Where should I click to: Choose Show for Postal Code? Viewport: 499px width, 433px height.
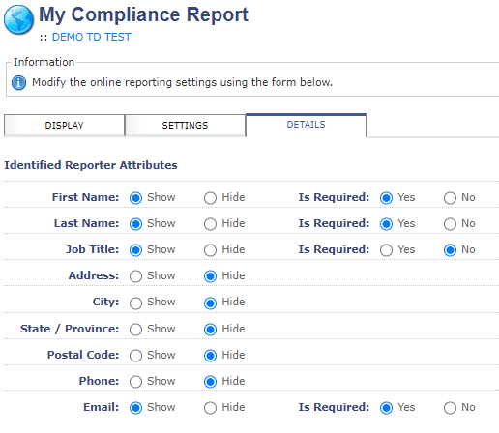click(135, 356)
